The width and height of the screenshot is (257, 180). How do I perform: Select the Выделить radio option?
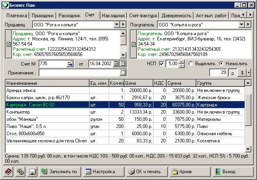point(191,64)
